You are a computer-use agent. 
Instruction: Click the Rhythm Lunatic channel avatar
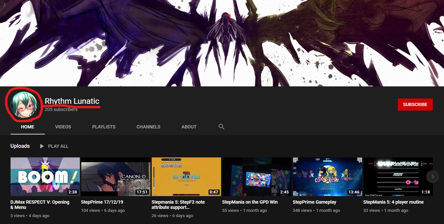[24, 105]
